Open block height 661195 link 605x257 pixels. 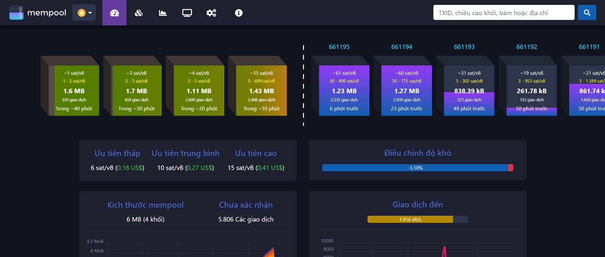pos(339,47)
